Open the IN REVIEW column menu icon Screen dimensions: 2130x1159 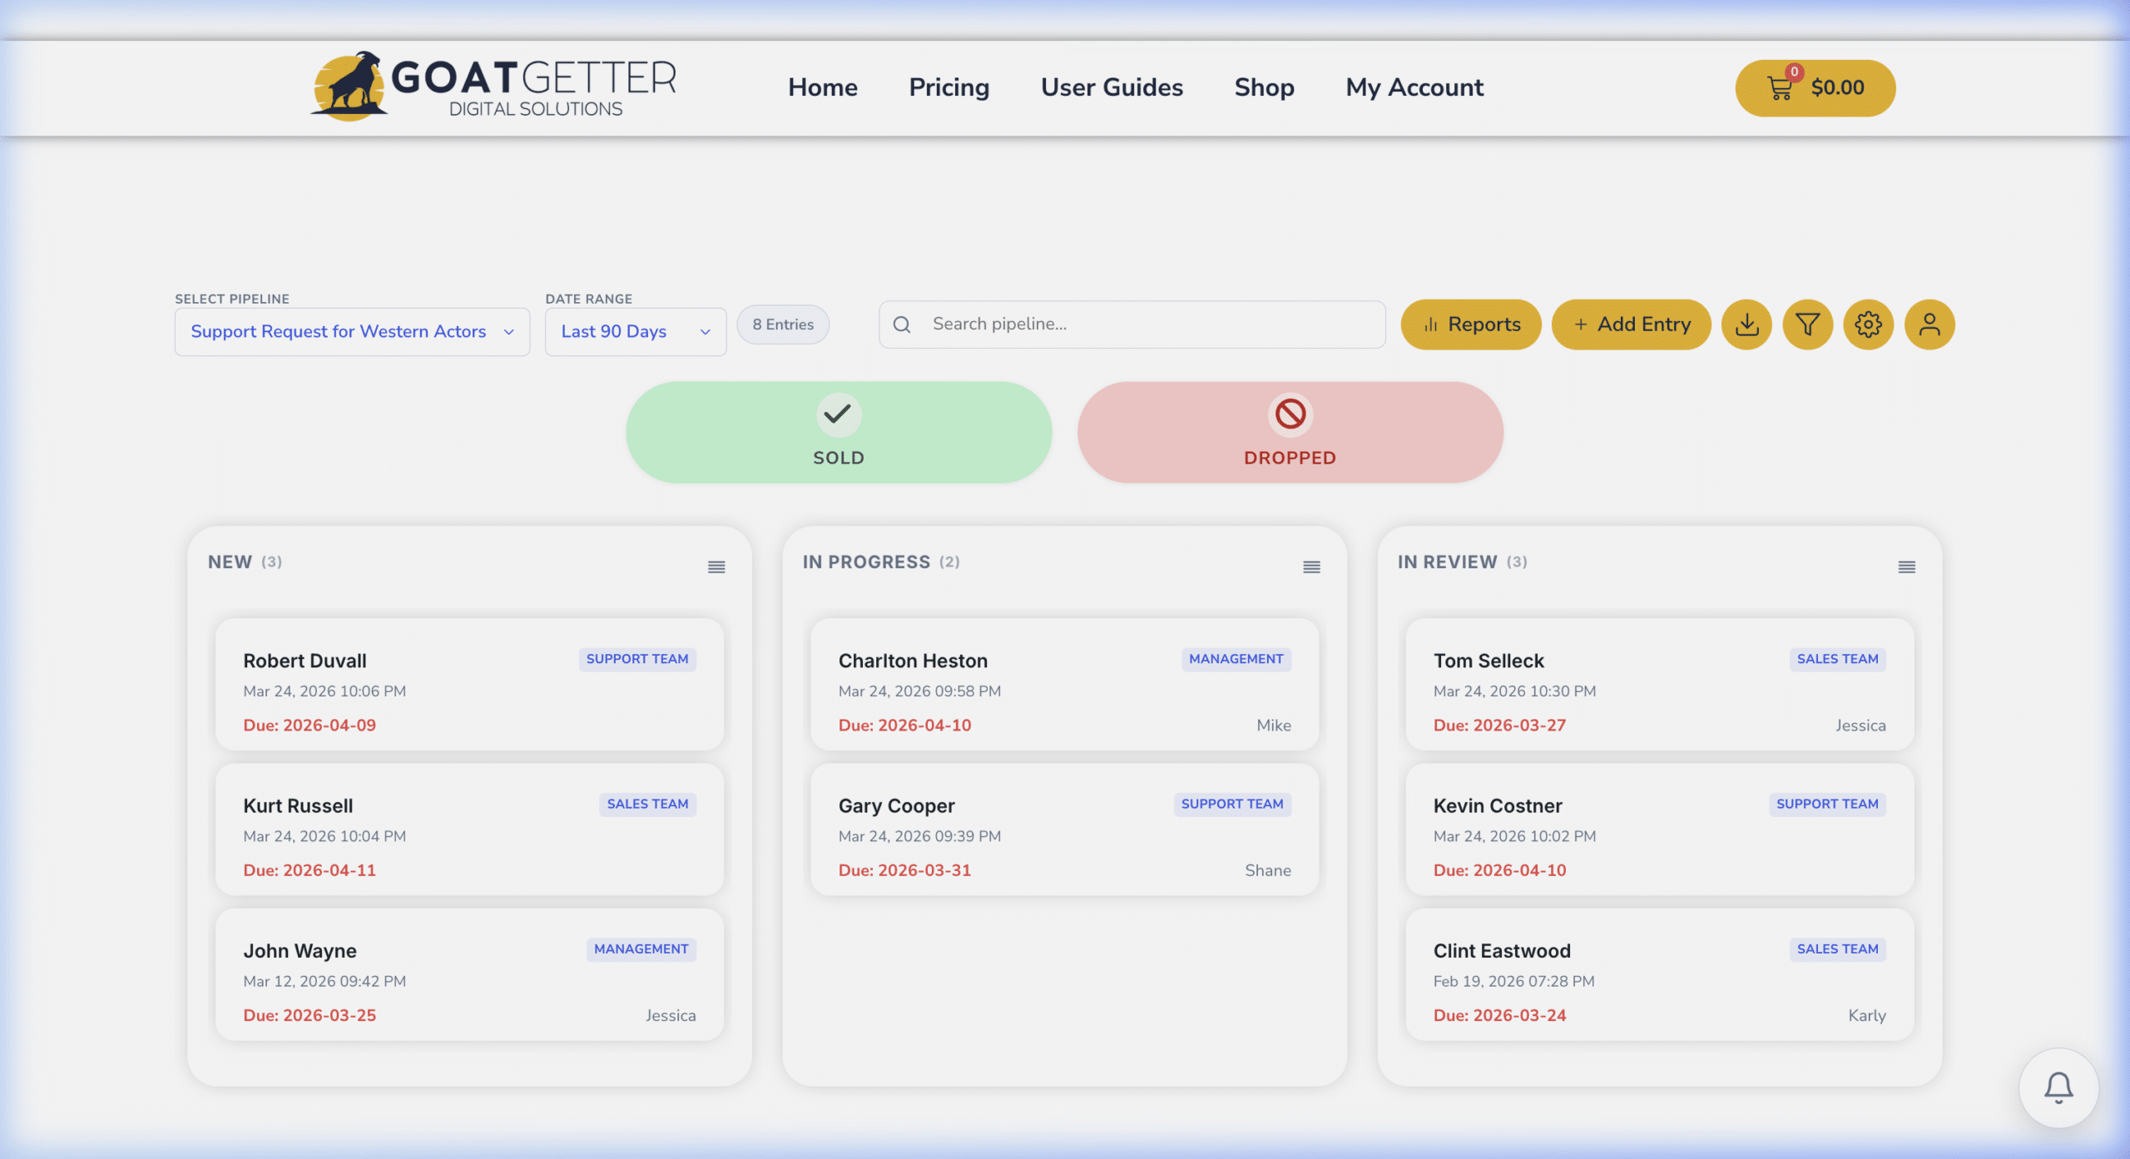point(1907,567)
